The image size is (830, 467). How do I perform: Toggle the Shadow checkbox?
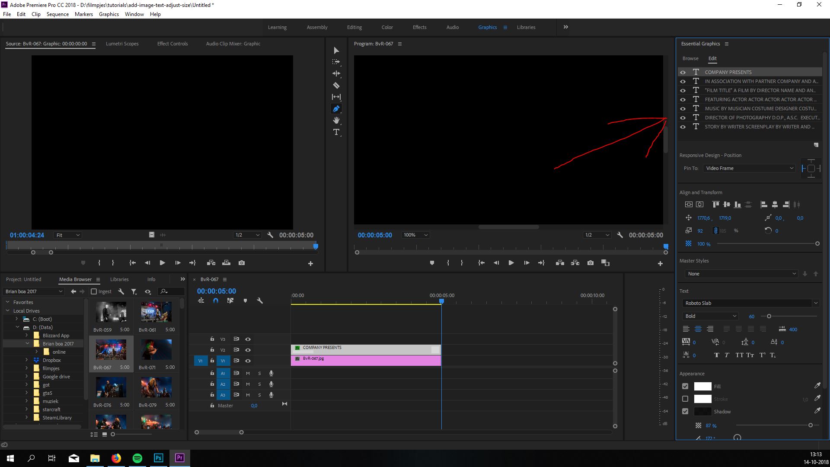[685, 411]
